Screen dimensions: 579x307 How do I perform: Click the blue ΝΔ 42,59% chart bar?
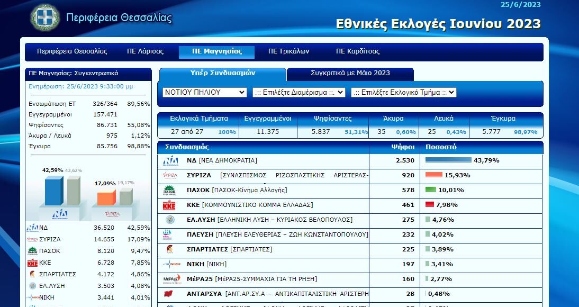point(54,190)
